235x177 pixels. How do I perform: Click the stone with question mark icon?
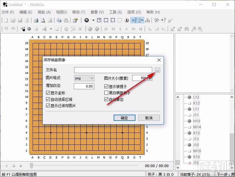tap(164, 20)
